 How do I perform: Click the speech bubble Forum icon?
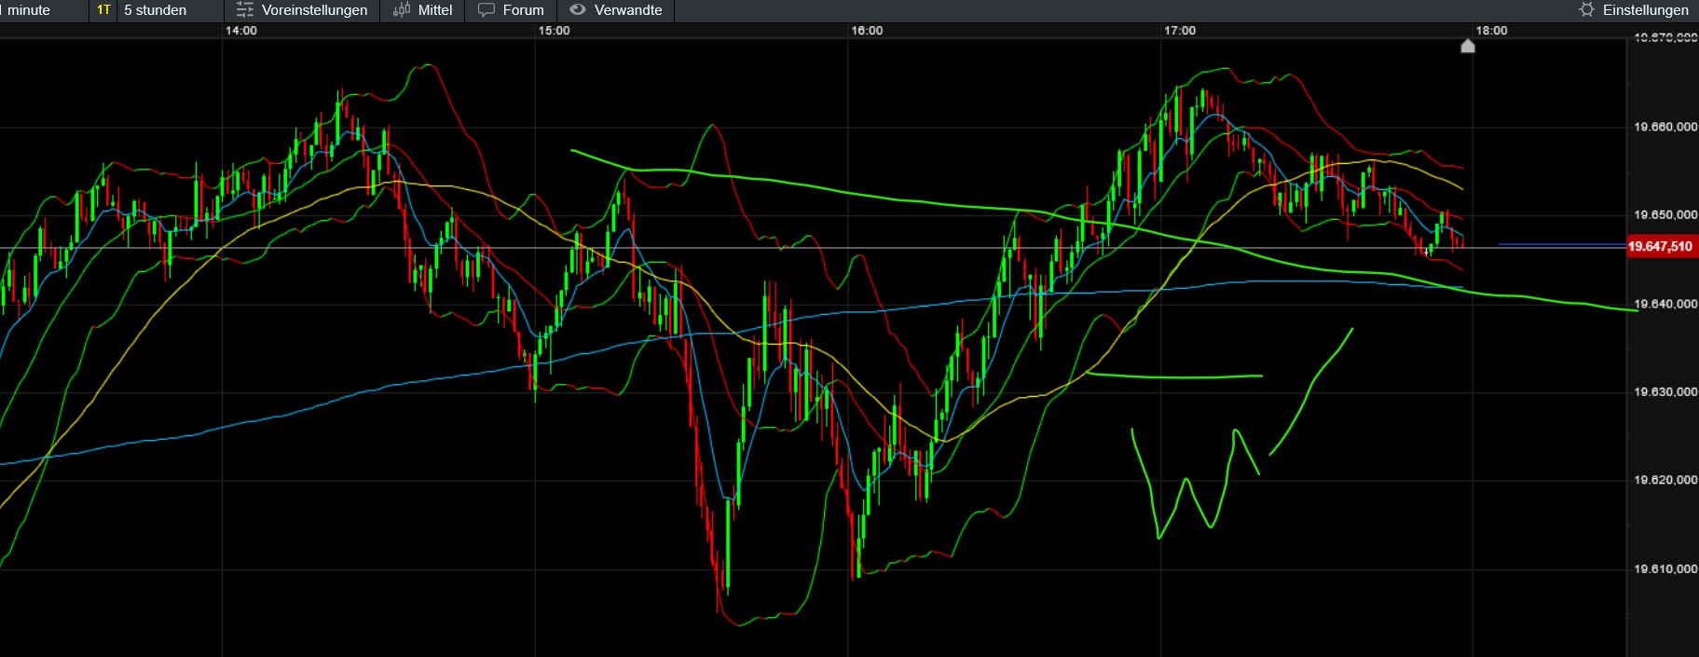tap(486, 10)
